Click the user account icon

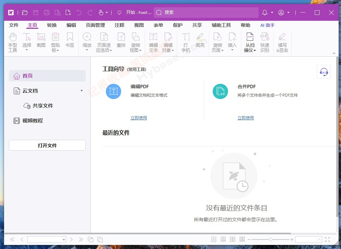[281, 13]
